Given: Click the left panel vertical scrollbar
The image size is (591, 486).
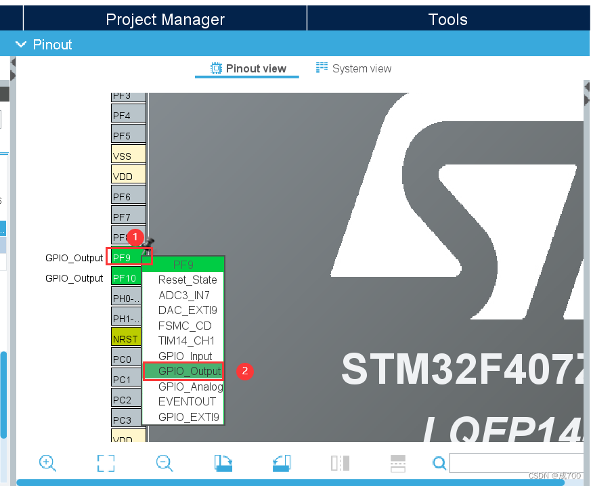Looking at the screenshot, I should click(3, 395).
